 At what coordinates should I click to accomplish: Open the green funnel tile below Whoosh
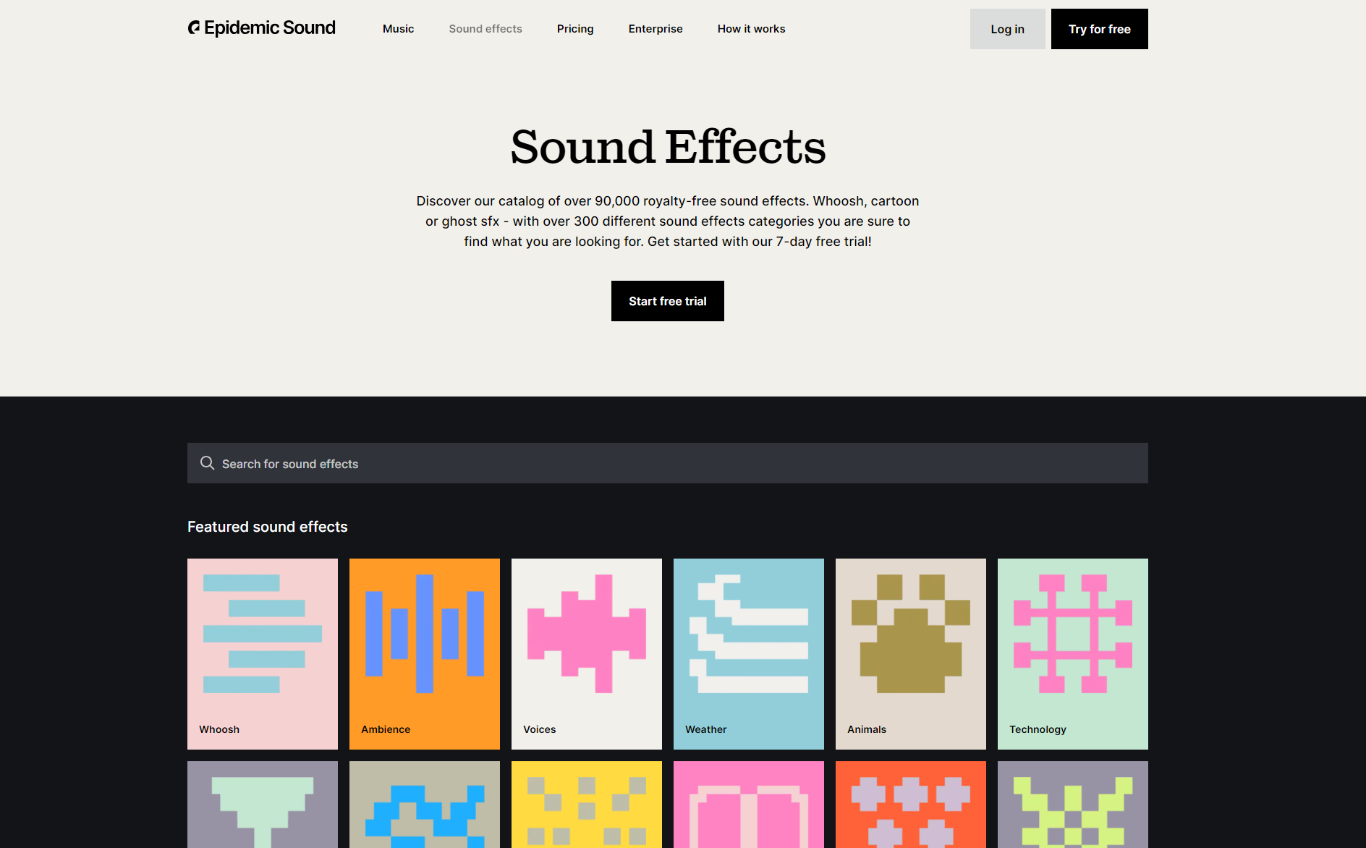click(262, 810)
